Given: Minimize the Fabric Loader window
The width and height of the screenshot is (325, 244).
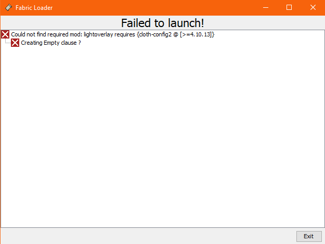Looking at the screenshot, I should coord(266,8).
